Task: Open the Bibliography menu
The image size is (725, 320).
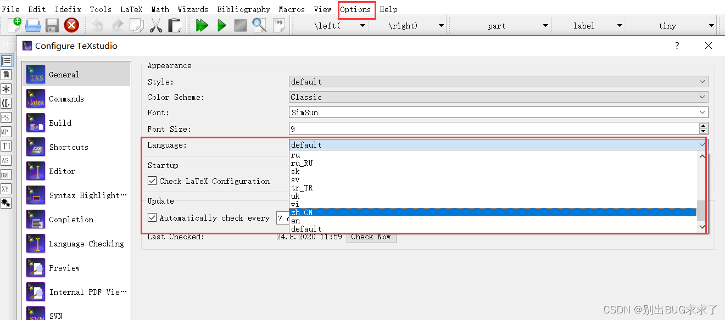Action: click(x=244, y=9)
